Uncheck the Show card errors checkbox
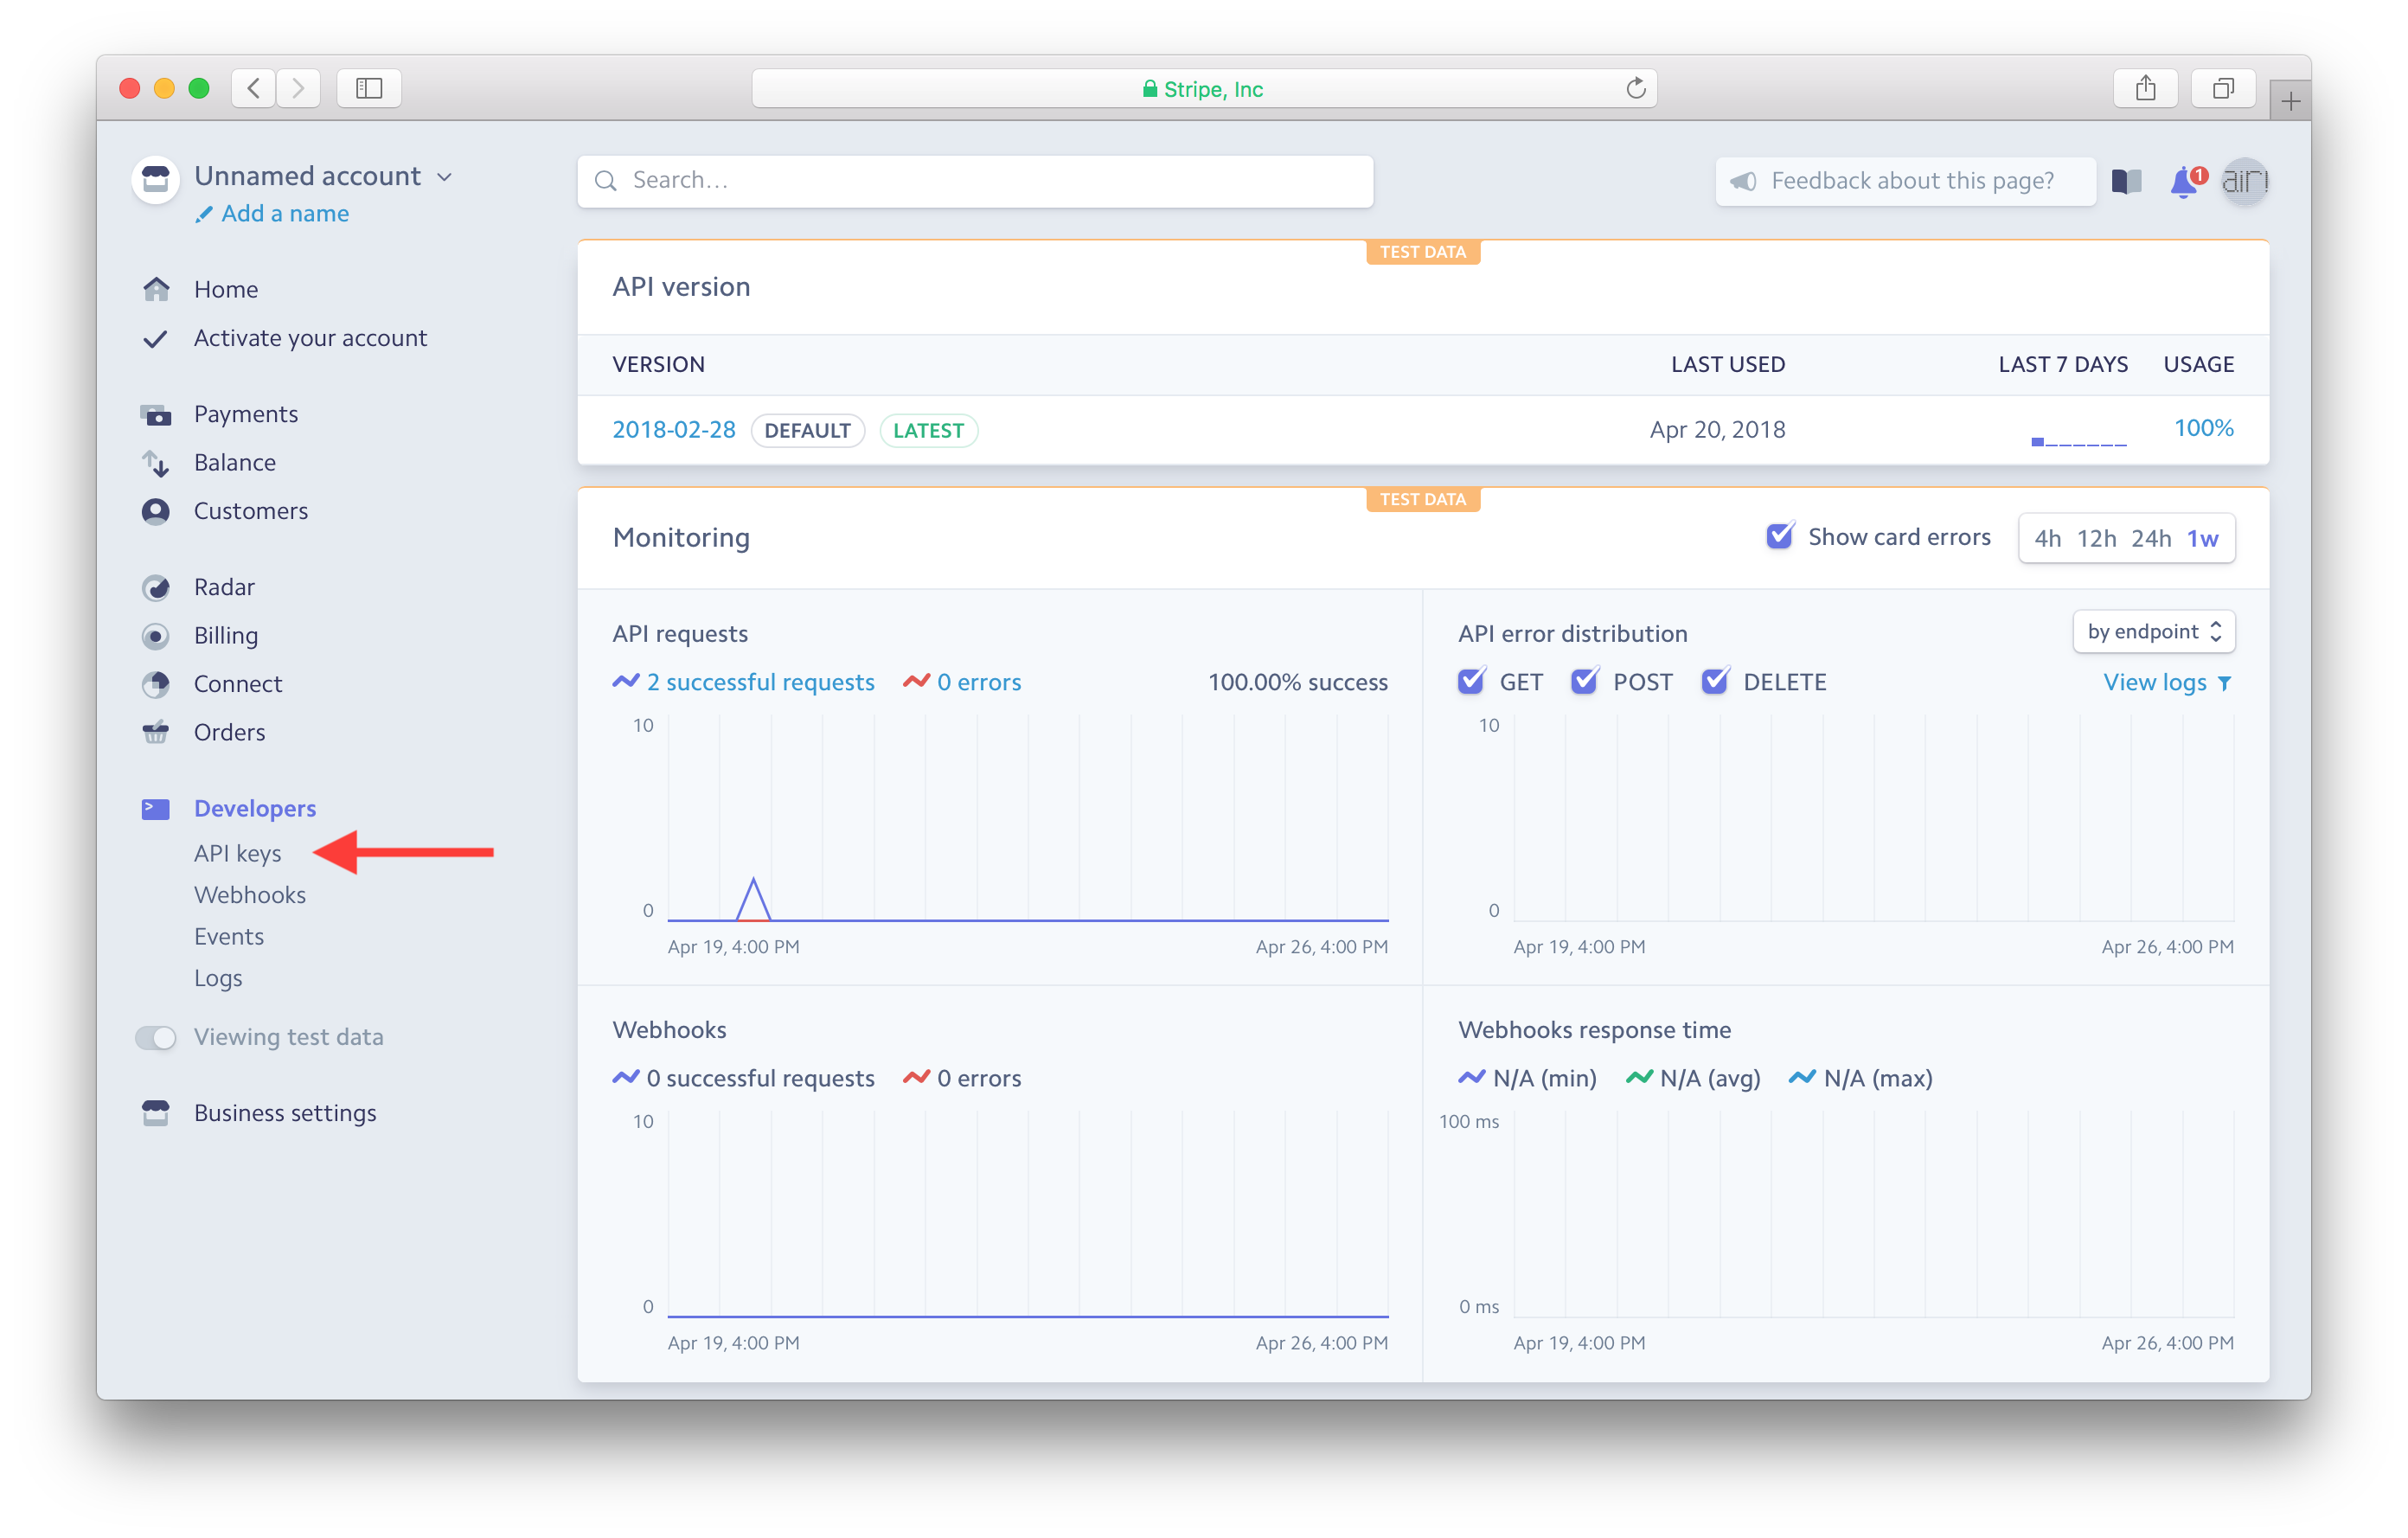This screenshot has width=2408, height=1538. (x=1779, y=536)
